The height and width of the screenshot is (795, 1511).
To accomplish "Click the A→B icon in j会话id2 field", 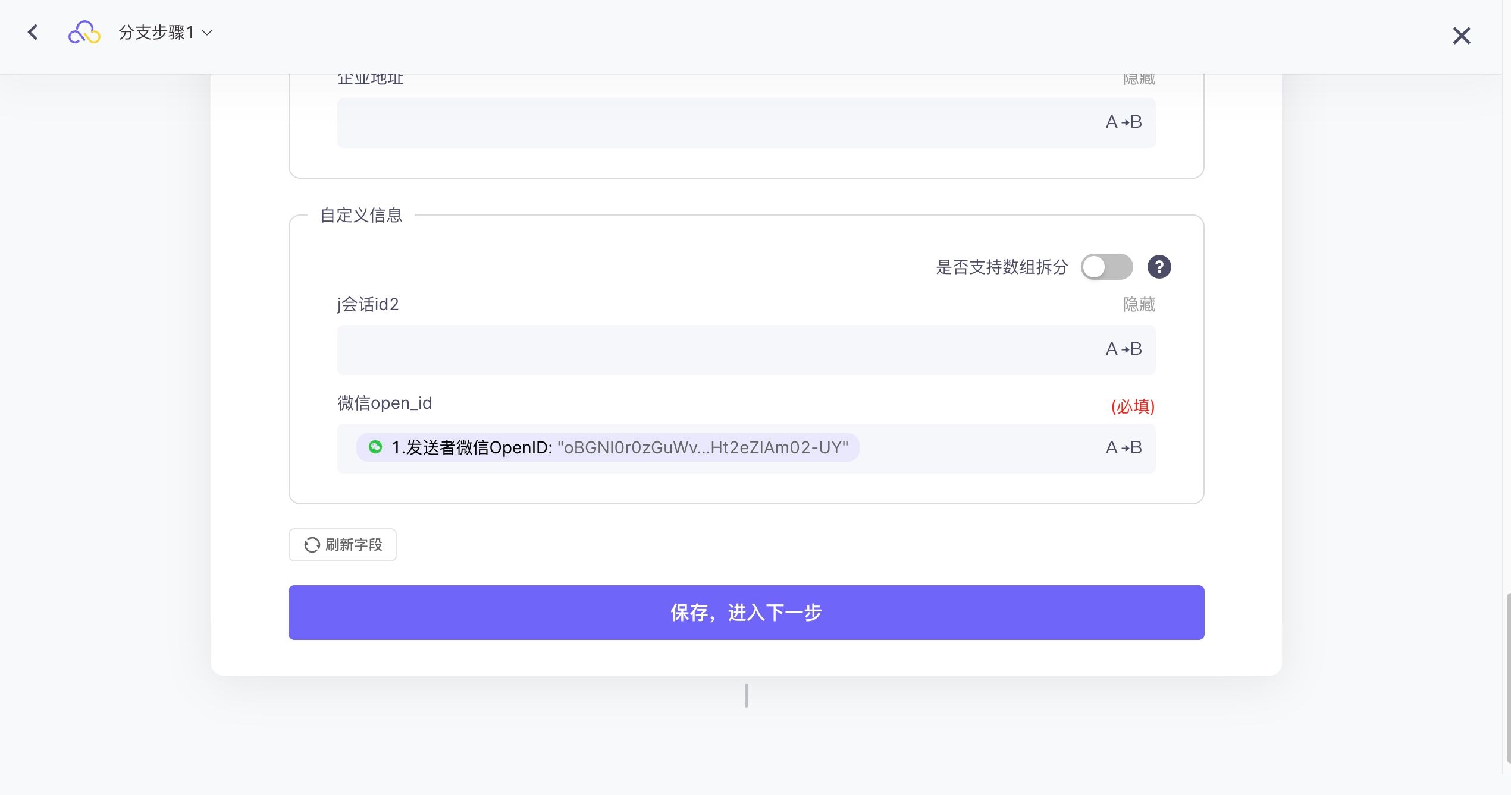I will tap(1124, 349).
